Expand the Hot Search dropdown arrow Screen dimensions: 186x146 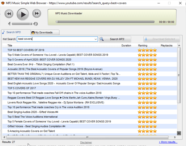coord(95,39)
